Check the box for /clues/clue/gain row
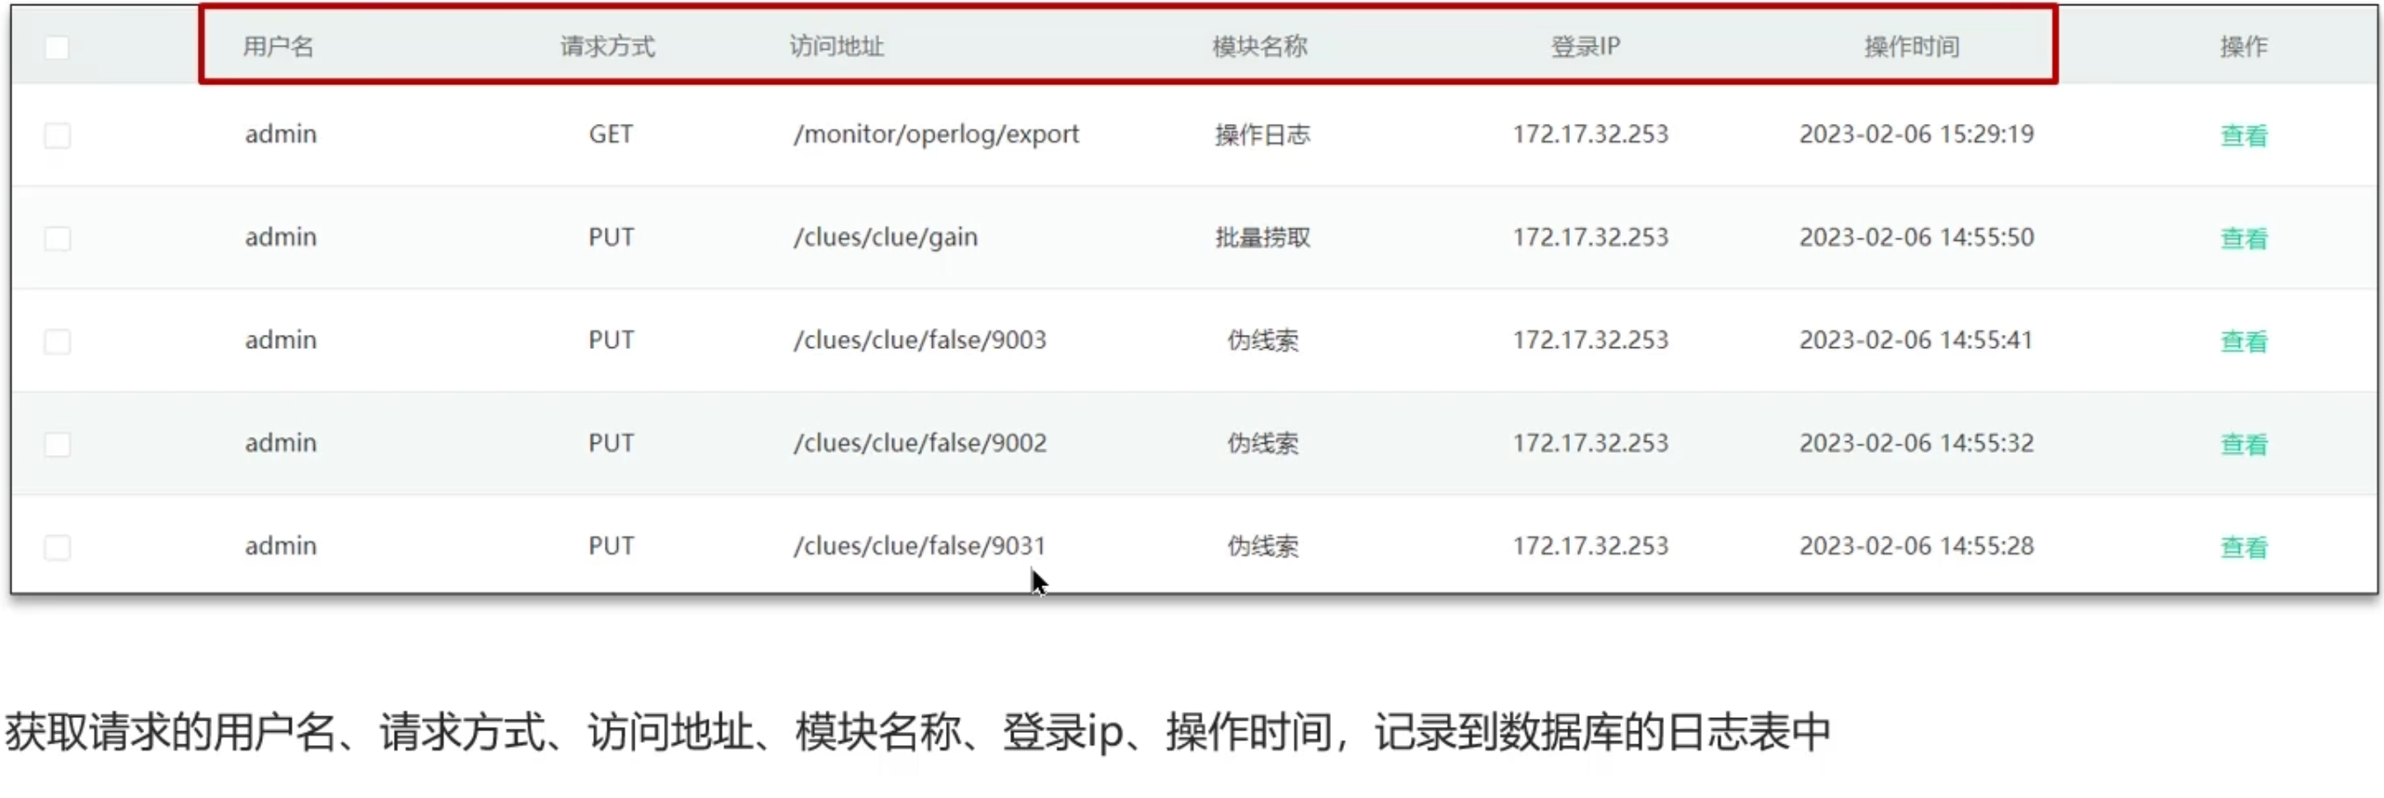 click(56, 238)
